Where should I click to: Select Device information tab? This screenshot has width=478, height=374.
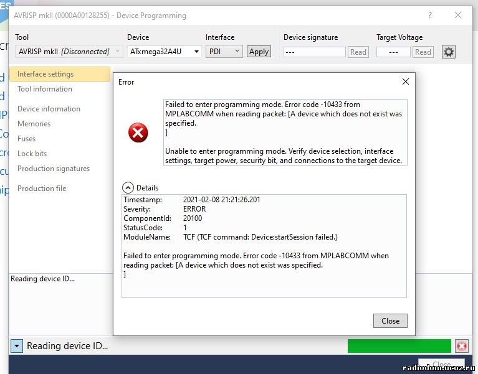pyautogui.click(x=49, y=109)
